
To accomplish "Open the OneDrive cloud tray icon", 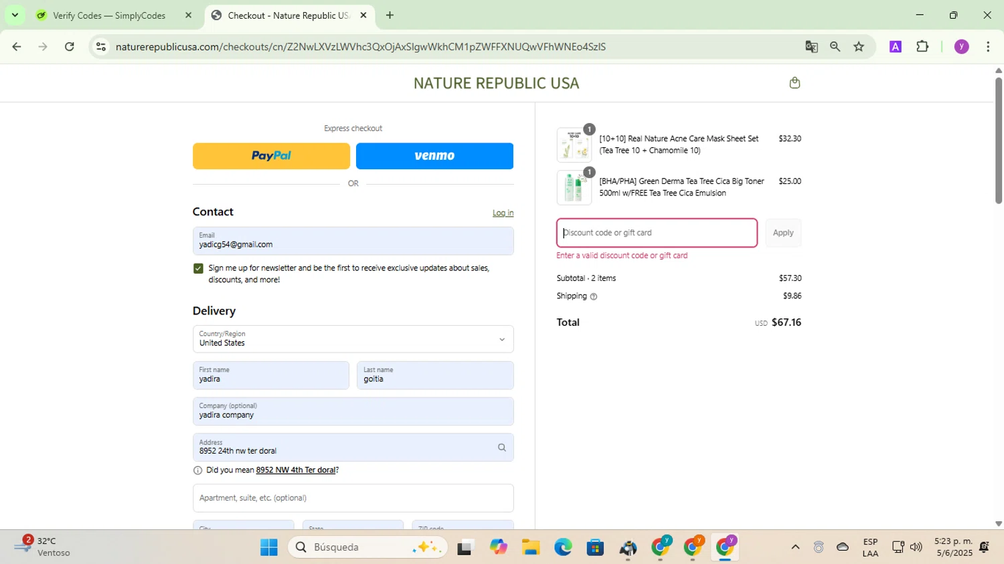I will pyautogui.click(x=843, y=547).
